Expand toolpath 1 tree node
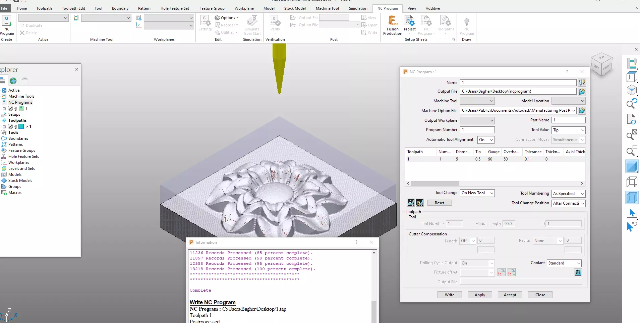 (x=4, y=126)
